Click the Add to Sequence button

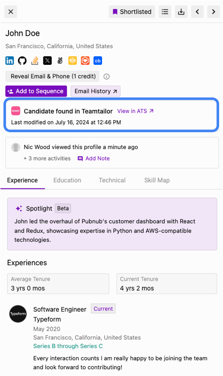click(36, 91)
